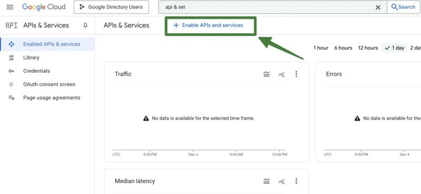Viewport: 421px width, 194px height.
Task: Click the warning icon in Errors chart
Action: point(357,118)
